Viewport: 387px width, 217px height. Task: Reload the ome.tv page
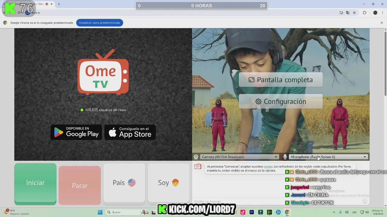[19, 13]
